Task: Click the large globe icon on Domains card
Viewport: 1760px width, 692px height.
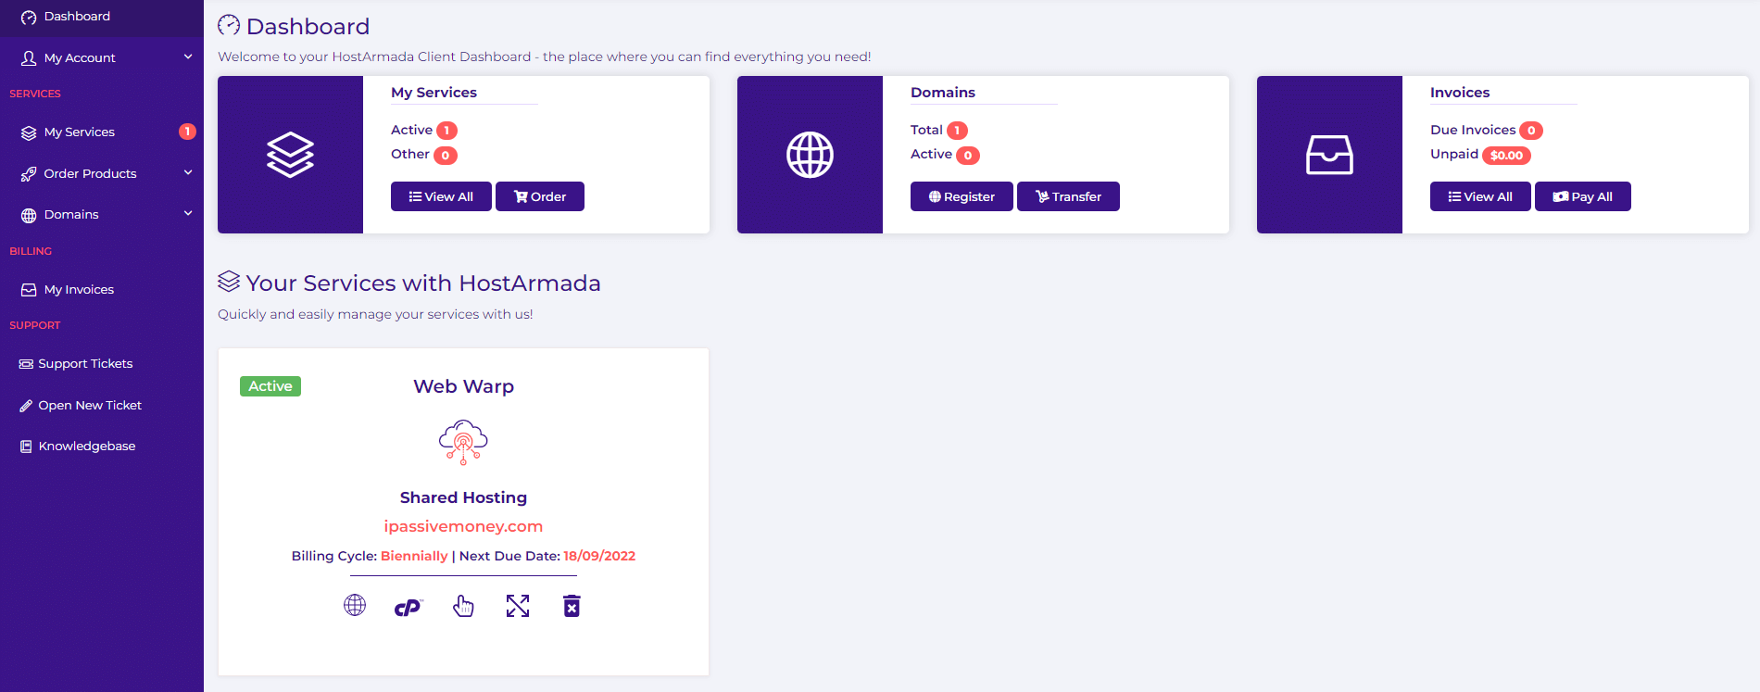Action: (x=810, y=155)
